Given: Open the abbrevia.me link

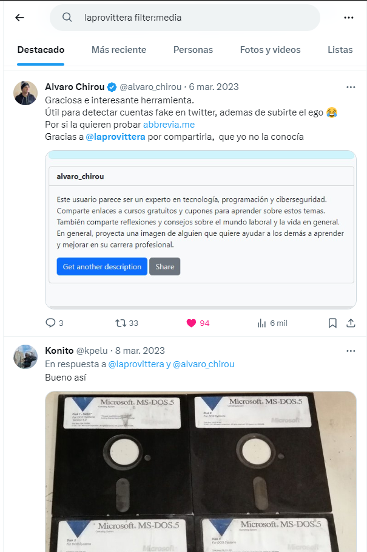Looking at the screenshot, I should click(x=169, y=125).
